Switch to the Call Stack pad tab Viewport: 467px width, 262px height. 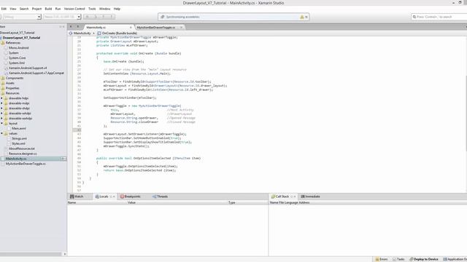280,196
